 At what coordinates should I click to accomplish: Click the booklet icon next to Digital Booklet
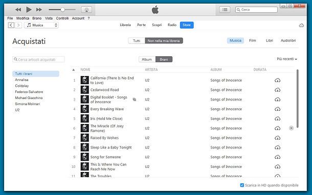[x=135, y=100]
